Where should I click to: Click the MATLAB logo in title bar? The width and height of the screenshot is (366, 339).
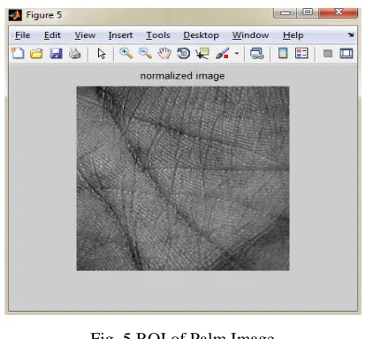pos(15,15)
